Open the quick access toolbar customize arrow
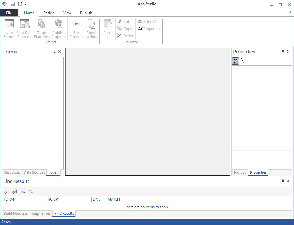Screen dimensions: 294x225 coord(25,4)
